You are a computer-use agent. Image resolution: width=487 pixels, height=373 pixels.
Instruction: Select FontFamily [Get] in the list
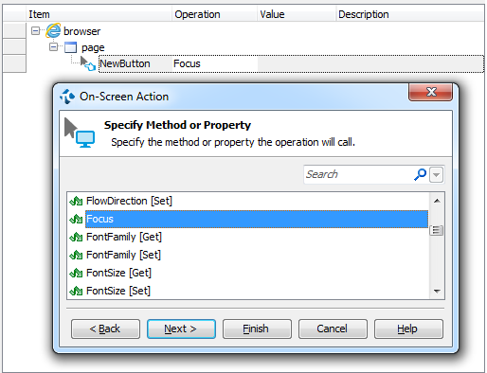(x=124, y=237)
